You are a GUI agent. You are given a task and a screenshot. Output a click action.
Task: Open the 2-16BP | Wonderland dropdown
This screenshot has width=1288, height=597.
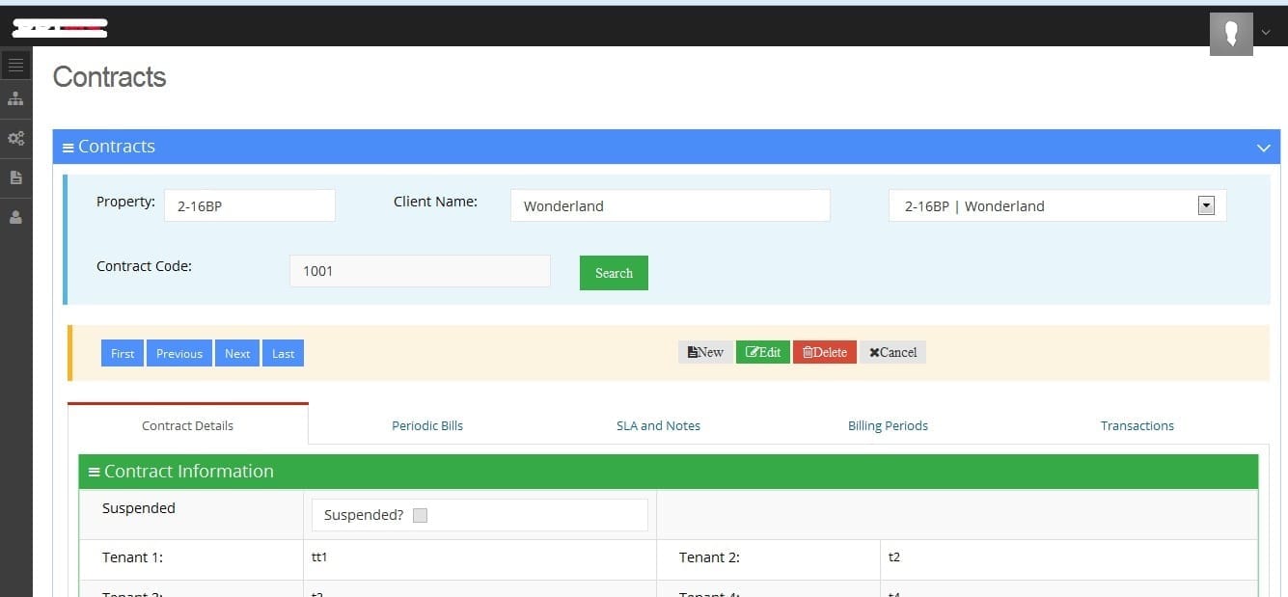[1205, 205]
